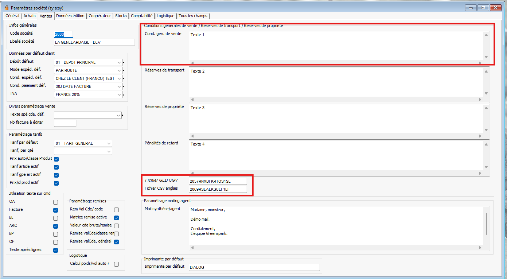This screenshot has width=507, height=279.
Task: Click the Imprimante par défaut field
Action: click(254, 267)
